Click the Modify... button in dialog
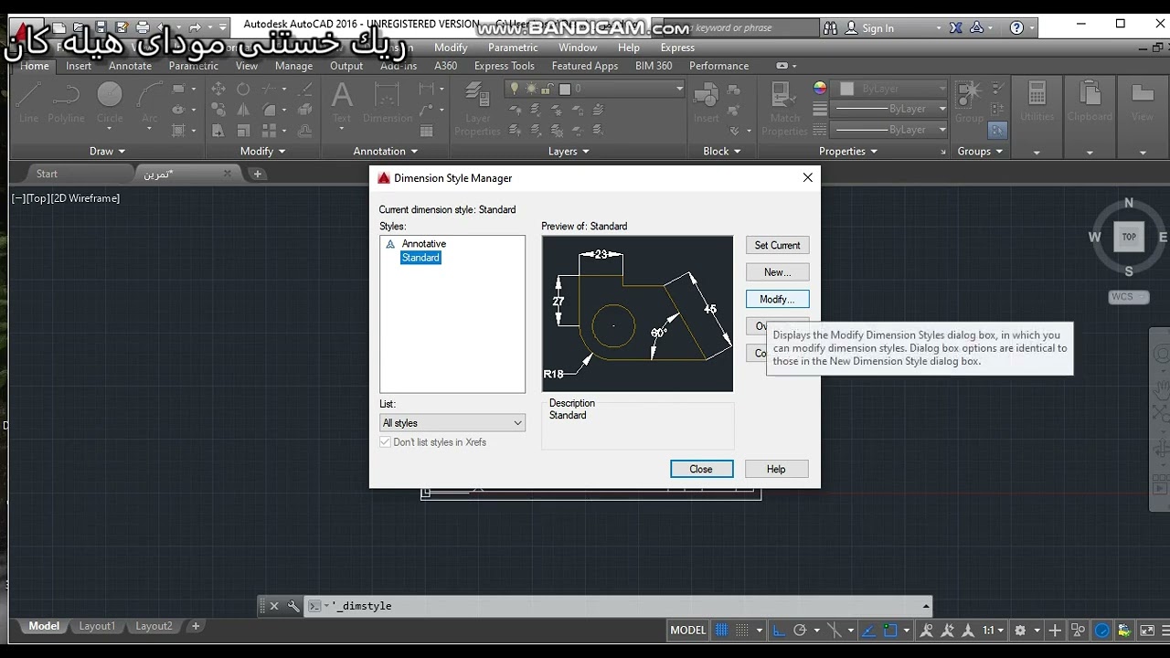1170x658 pixels. [x=777, y=299]
